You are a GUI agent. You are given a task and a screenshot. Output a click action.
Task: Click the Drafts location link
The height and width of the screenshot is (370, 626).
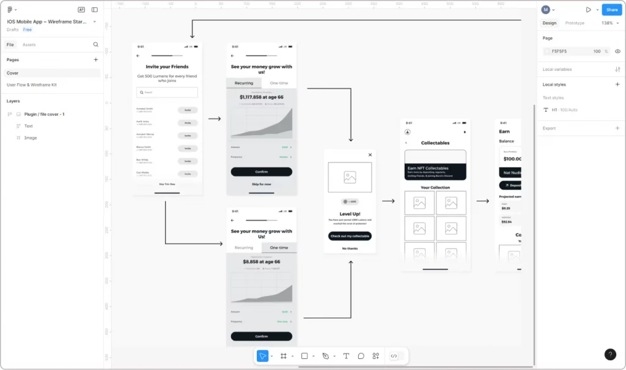point(12,30)
